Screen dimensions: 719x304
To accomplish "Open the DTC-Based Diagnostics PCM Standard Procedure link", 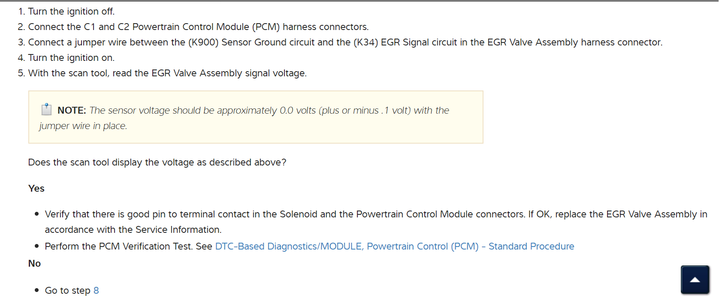I will tap(394, 247).
